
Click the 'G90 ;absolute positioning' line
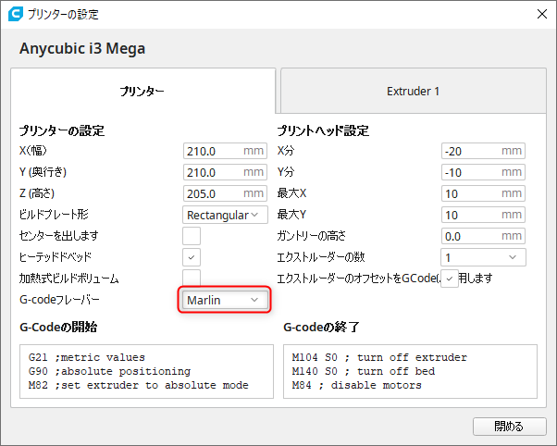click(x=109, y=371)
